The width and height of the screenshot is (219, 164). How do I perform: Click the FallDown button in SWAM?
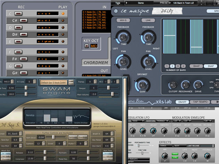(73, 137)
